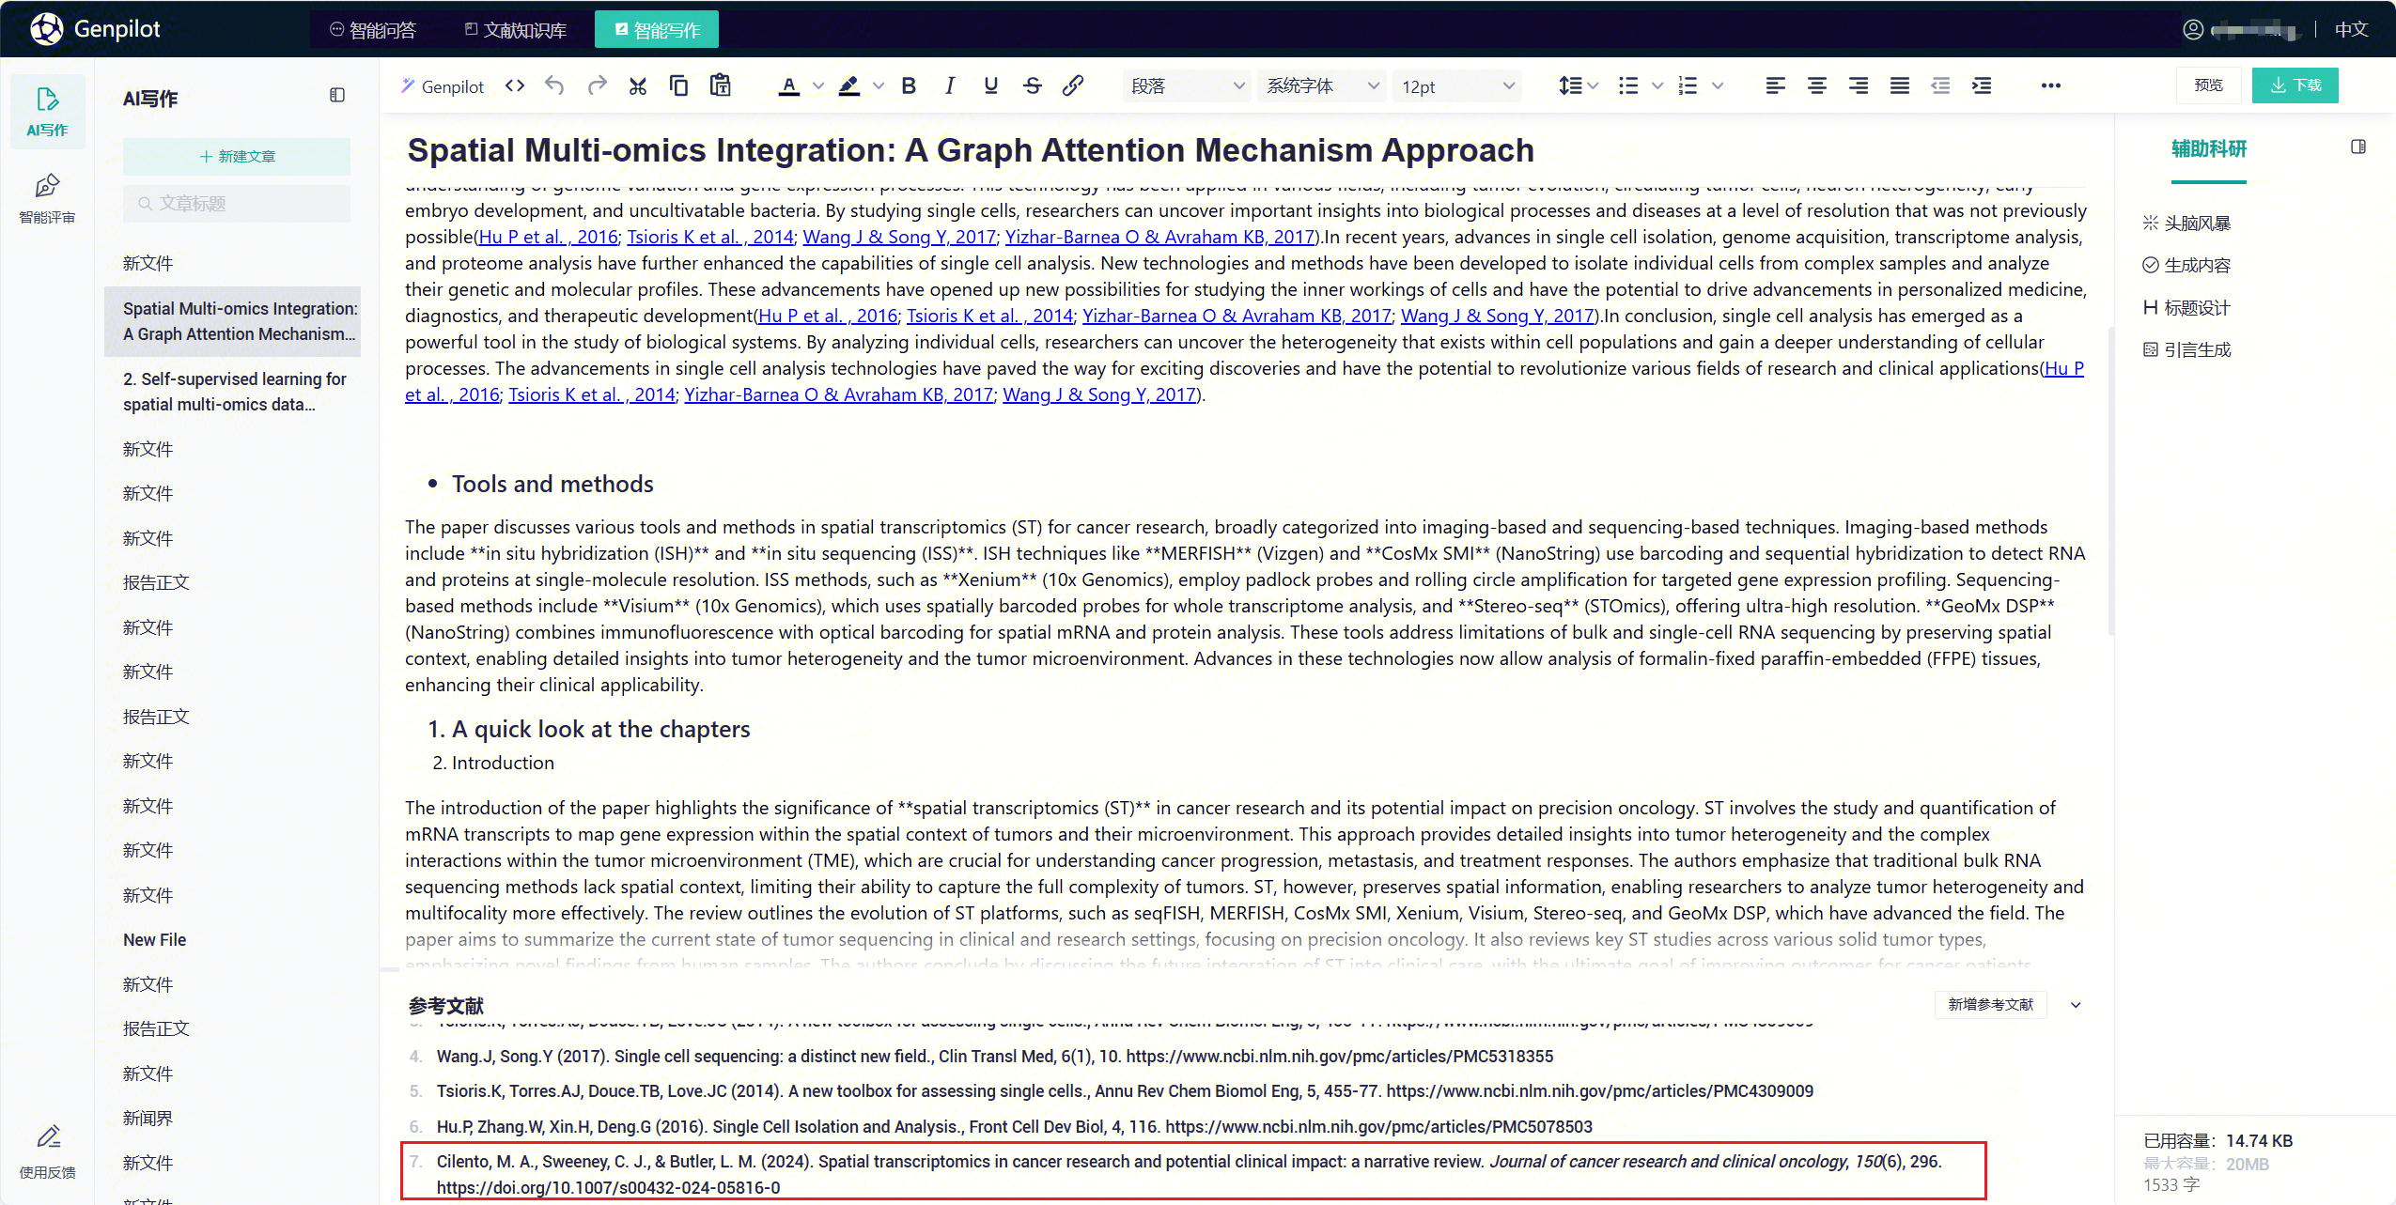Collapse the 参考文献 section chevron
Viewport: 2396px width, 1205px height.
2076,1005
